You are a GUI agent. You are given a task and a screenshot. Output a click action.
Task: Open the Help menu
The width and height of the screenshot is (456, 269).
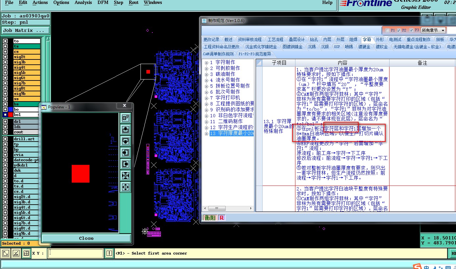(x=327, y=3)
